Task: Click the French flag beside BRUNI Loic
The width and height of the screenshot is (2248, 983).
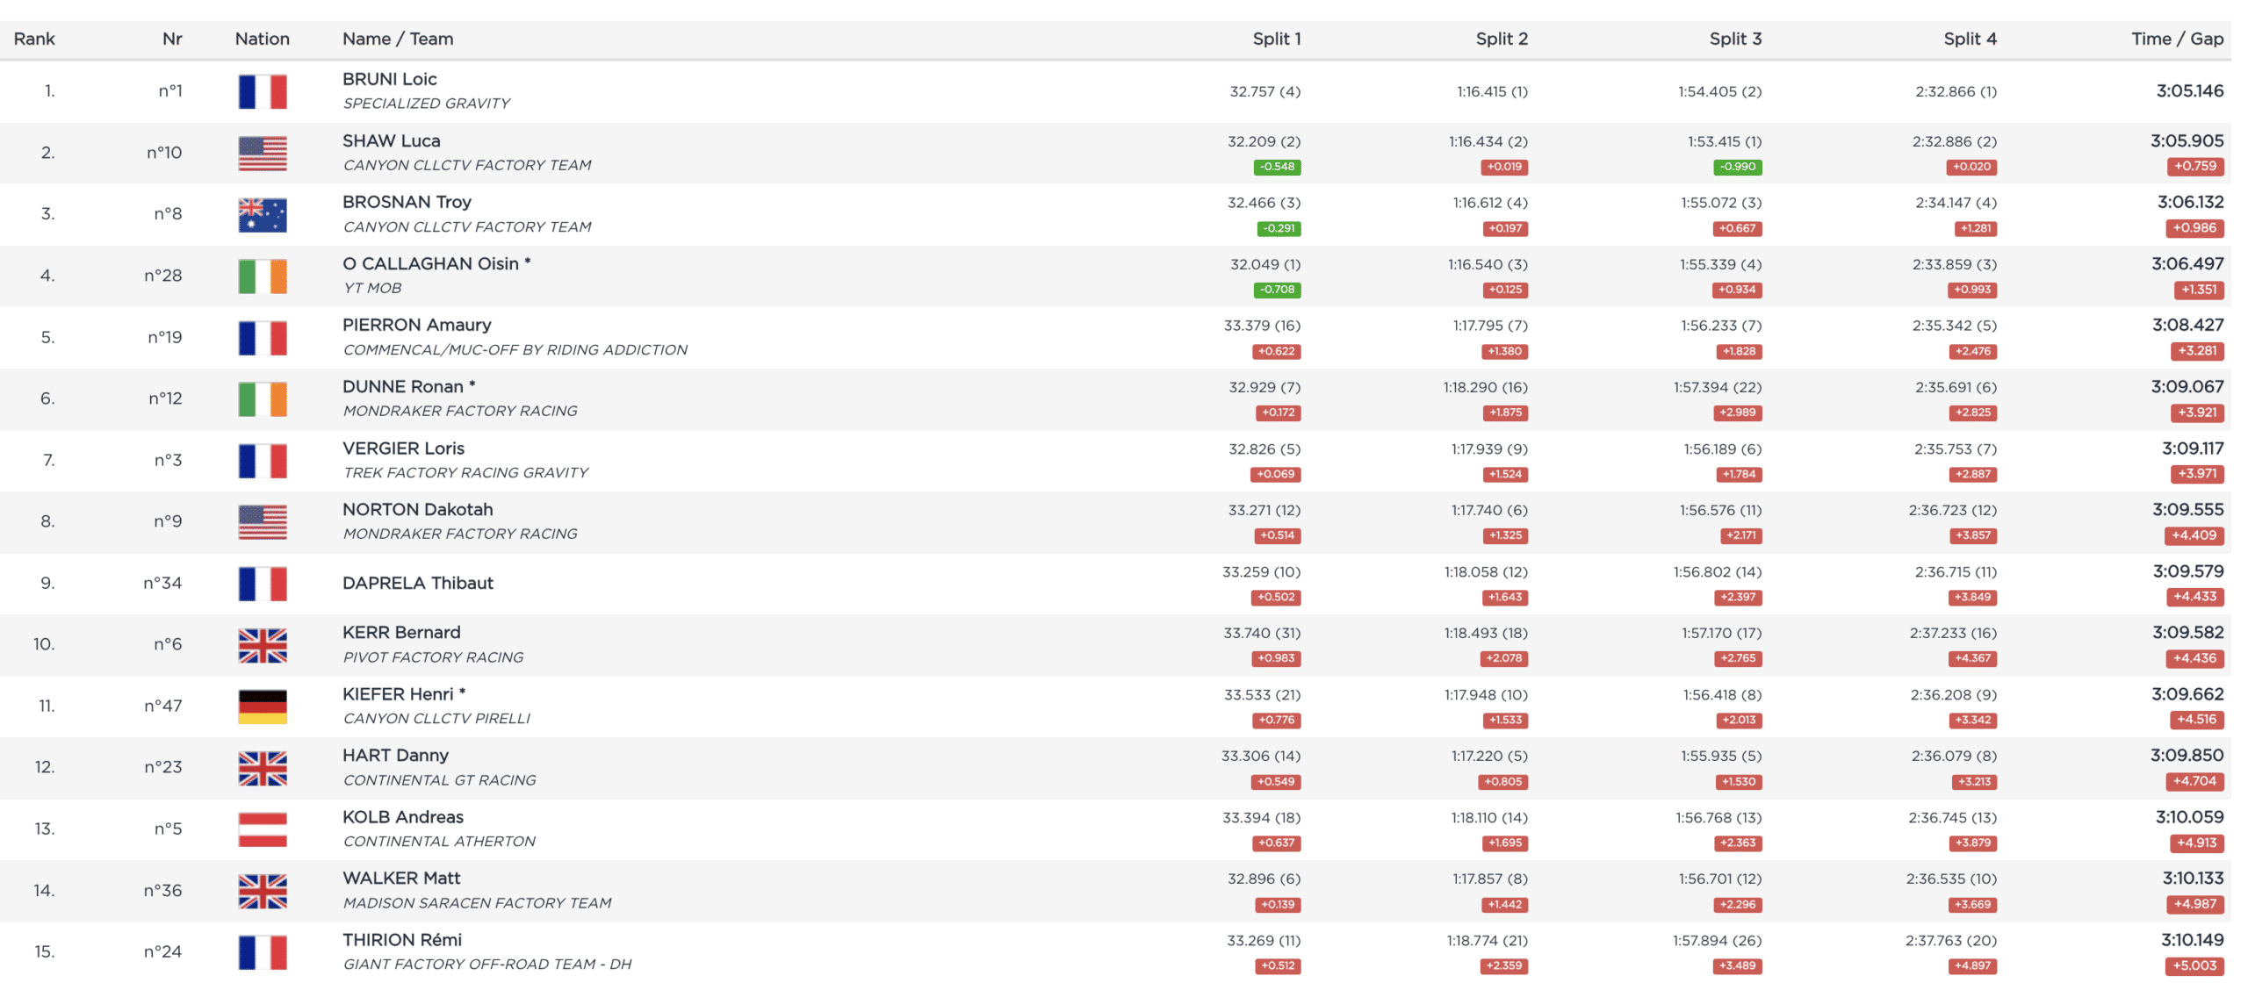Action: tap(262, 91)
